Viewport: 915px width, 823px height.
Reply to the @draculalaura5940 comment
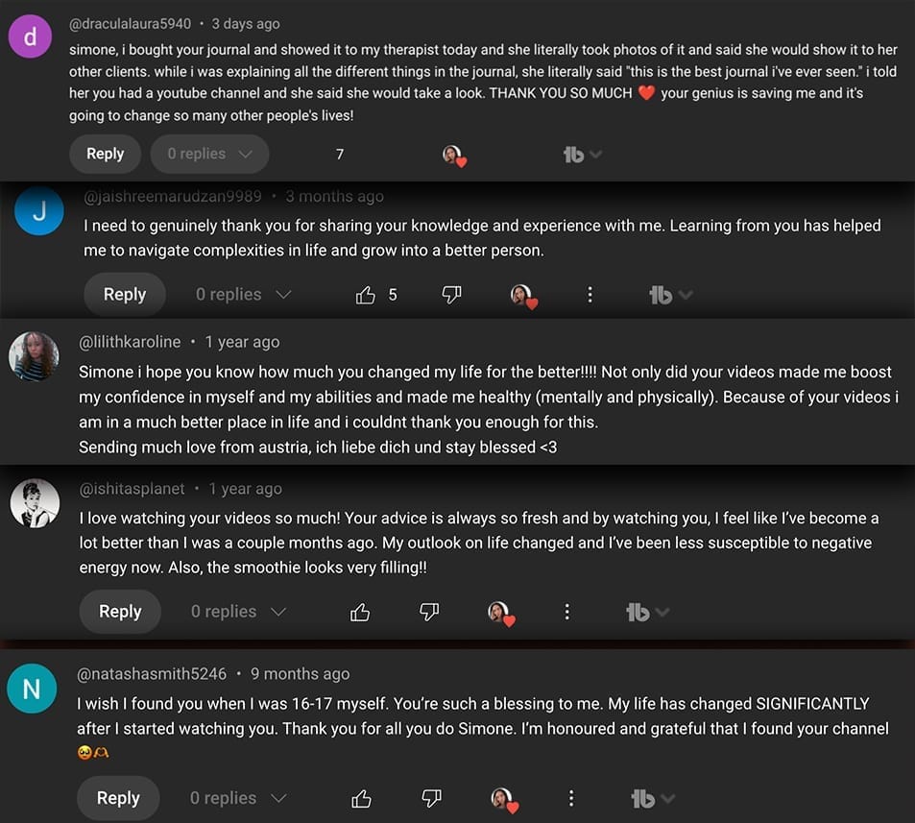coord(105,154)
